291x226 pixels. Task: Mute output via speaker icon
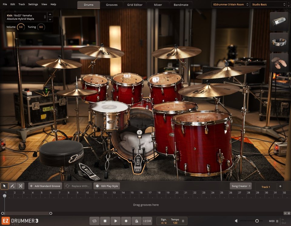236,221
